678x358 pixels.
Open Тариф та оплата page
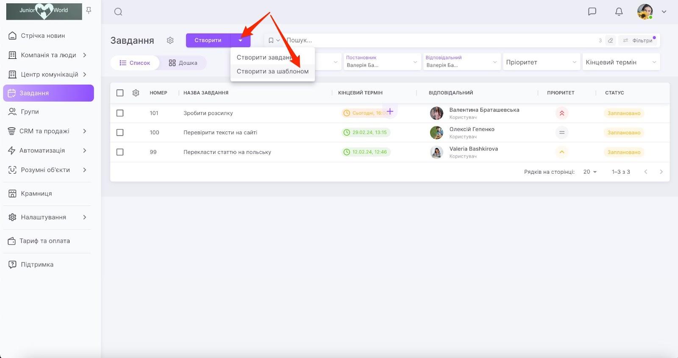(44, 241)
